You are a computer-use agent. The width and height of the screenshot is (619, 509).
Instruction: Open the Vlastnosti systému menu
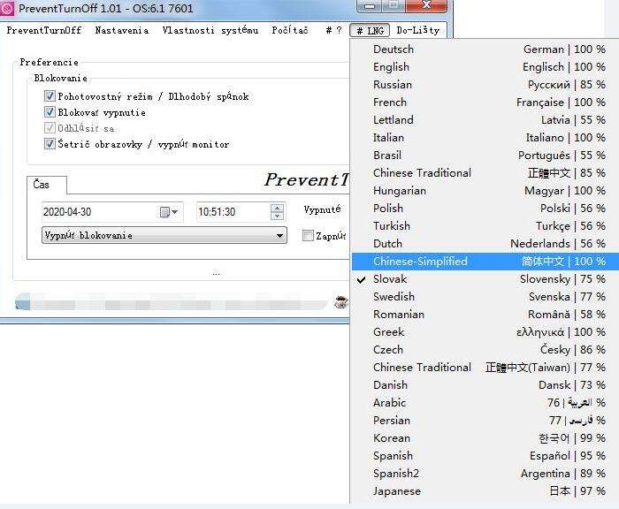click(x=210, y=30)
